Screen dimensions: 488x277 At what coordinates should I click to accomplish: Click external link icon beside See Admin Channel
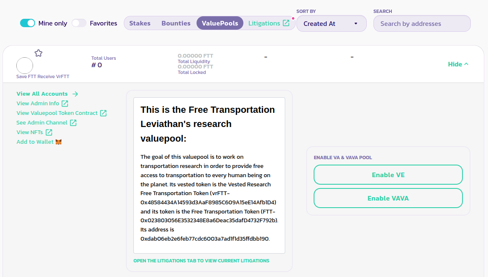click(x=73, y=123)
